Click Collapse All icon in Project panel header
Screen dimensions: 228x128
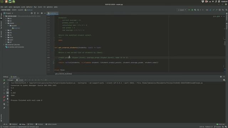coord(38,13)
